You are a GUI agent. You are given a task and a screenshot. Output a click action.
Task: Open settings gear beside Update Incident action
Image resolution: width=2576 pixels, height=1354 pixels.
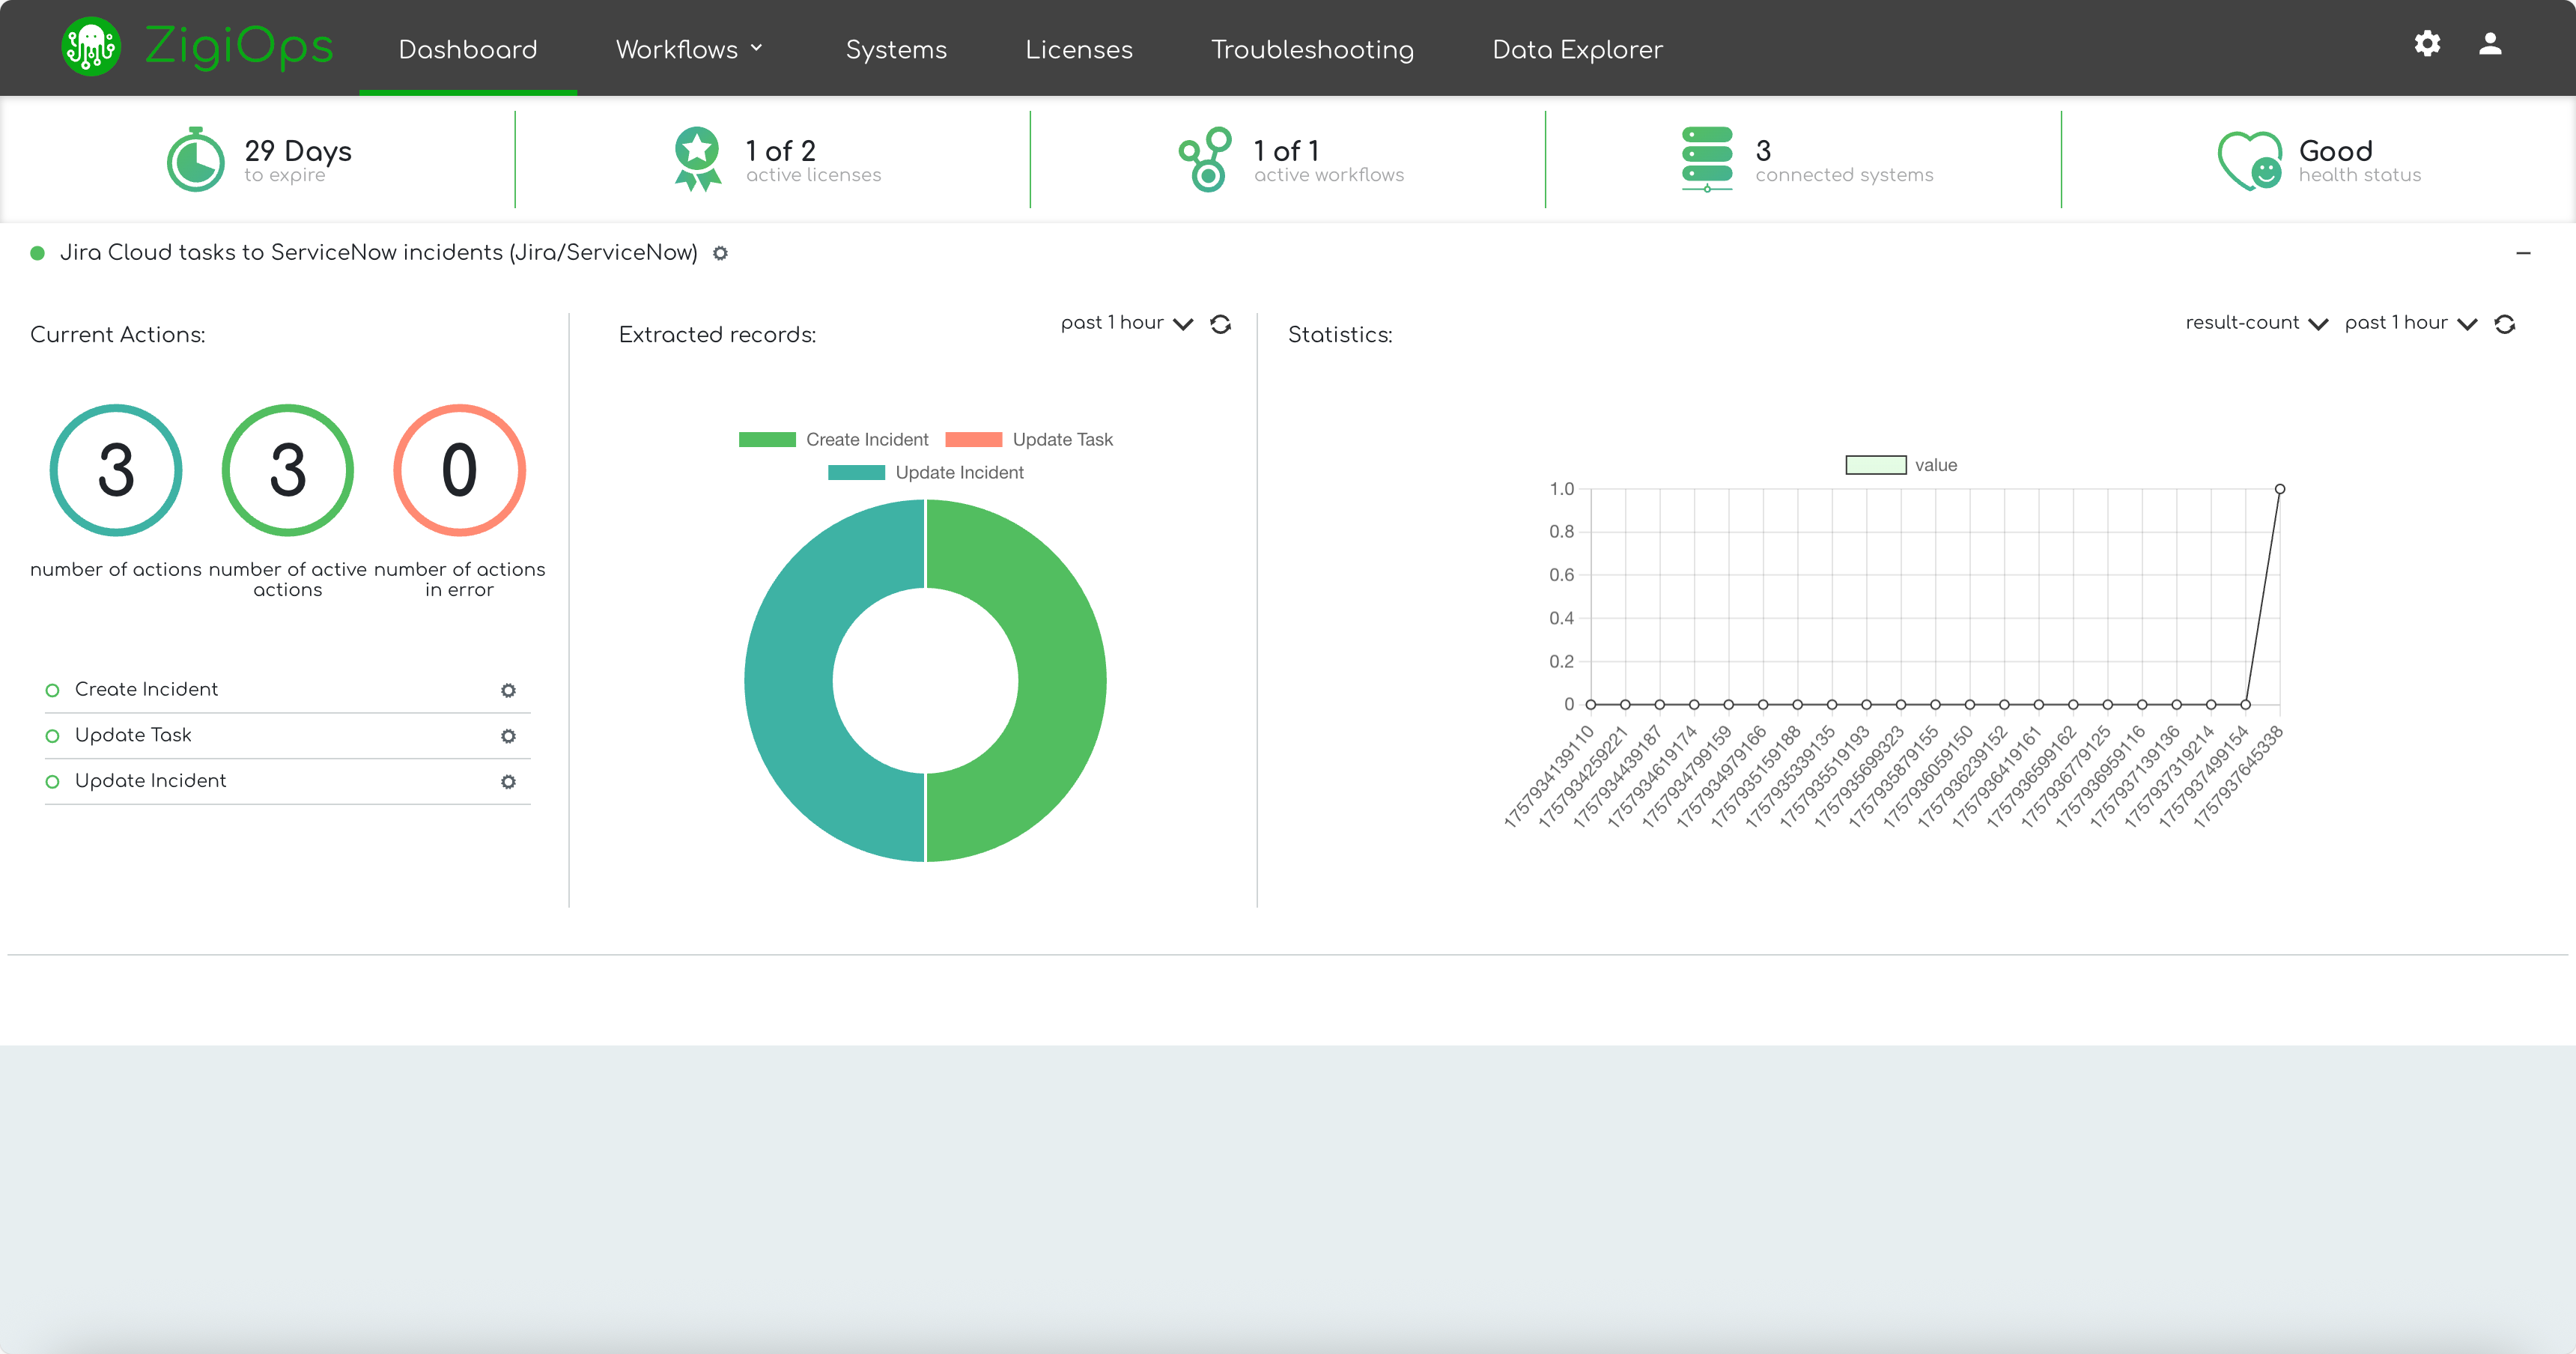508,782
